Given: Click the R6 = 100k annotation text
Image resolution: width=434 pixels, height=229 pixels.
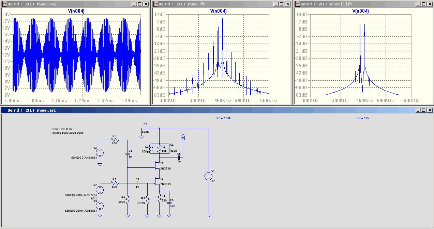Looking at the screenshot, I should (223, 118).
